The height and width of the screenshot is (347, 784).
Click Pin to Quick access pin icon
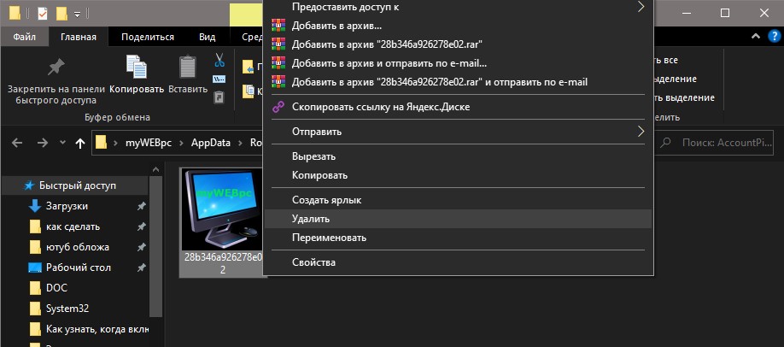(56, 67)
